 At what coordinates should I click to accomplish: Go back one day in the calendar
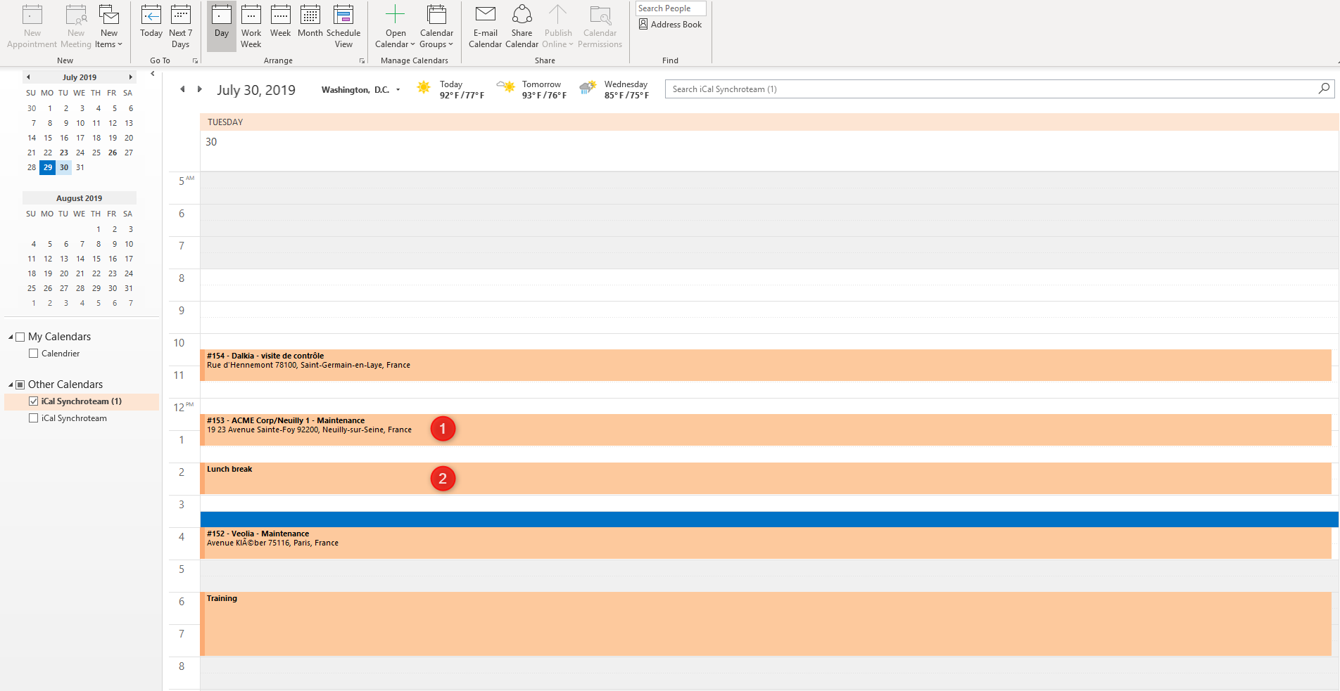coord(182,89)
